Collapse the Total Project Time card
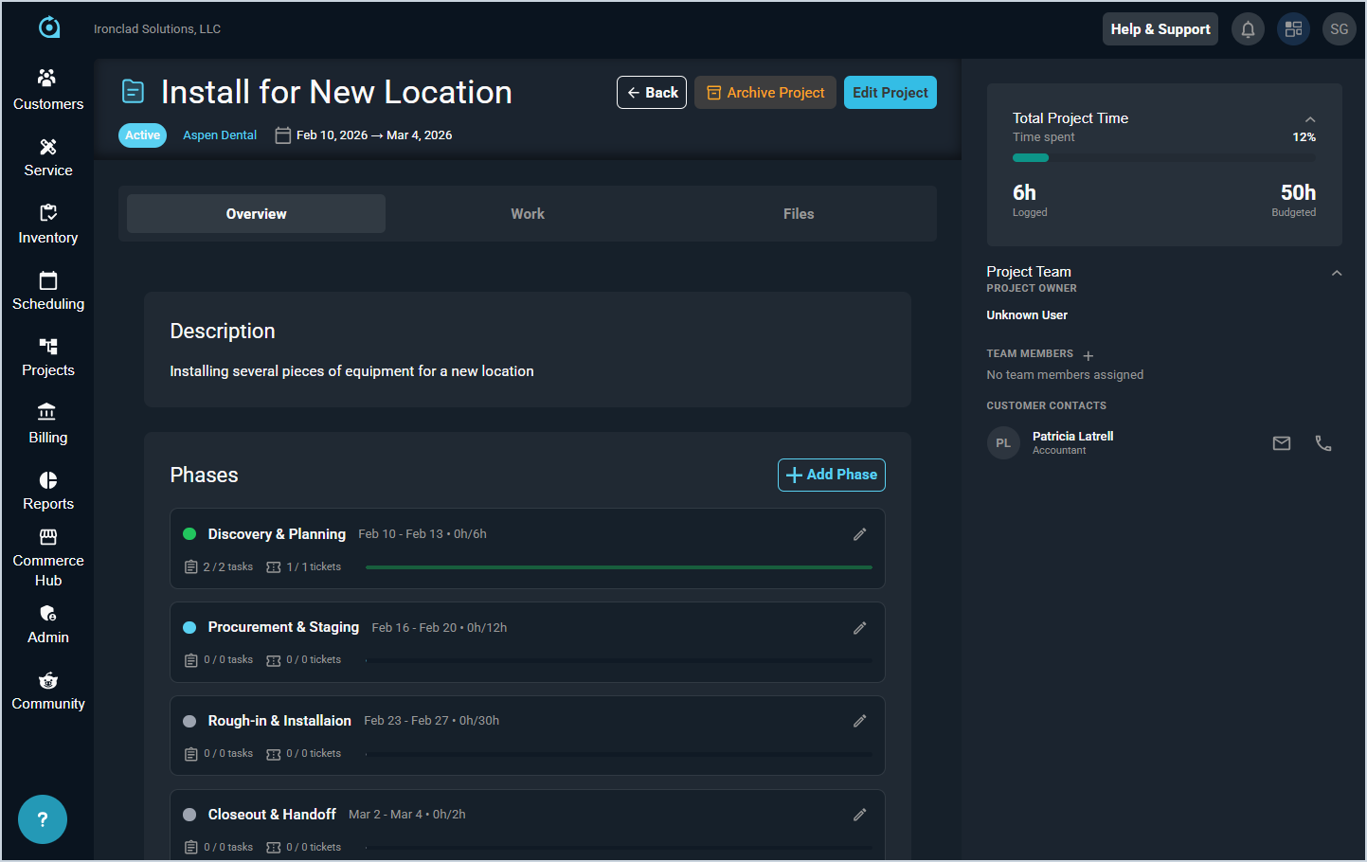The width and height of the screenshot is (1367, 862). click(1310, 119)
